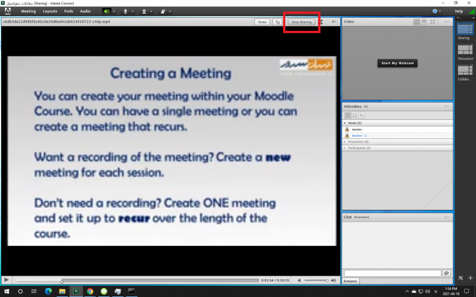Mute the video player volume
This screenshot has width=476, height=297.
299,280
